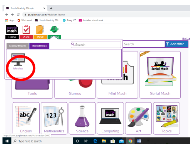
Task: Click the Go back link
Action: 186,38
